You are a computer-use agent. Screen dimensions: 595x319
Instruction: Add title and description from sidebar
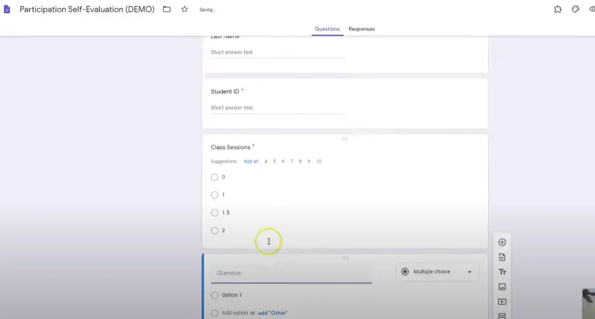pos(502,272)
